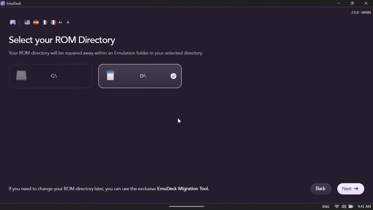Open the network options from the Wi-Fi icon
373x210 pixels.
click(337, 206)
